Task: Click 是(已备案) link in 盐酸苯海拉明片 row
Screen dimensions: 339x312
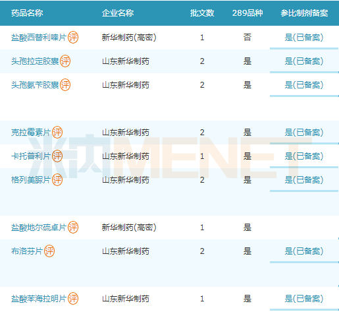Action: tap(304, 299)
